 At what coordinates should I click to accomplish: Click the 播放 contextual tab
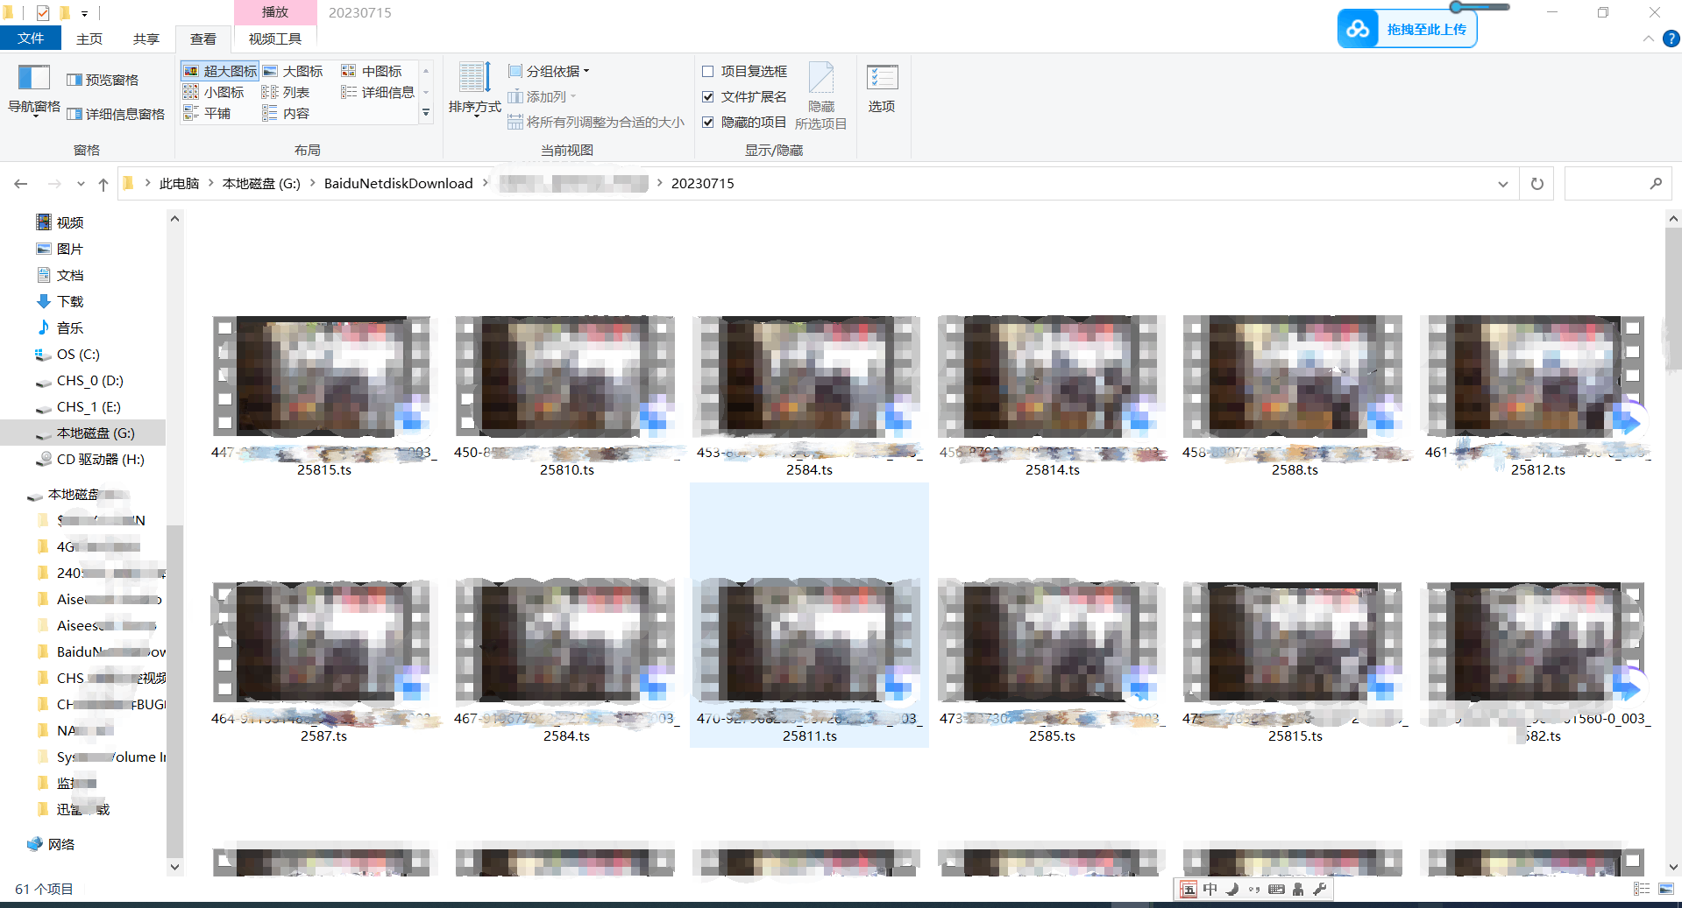(x=275, y=12)
